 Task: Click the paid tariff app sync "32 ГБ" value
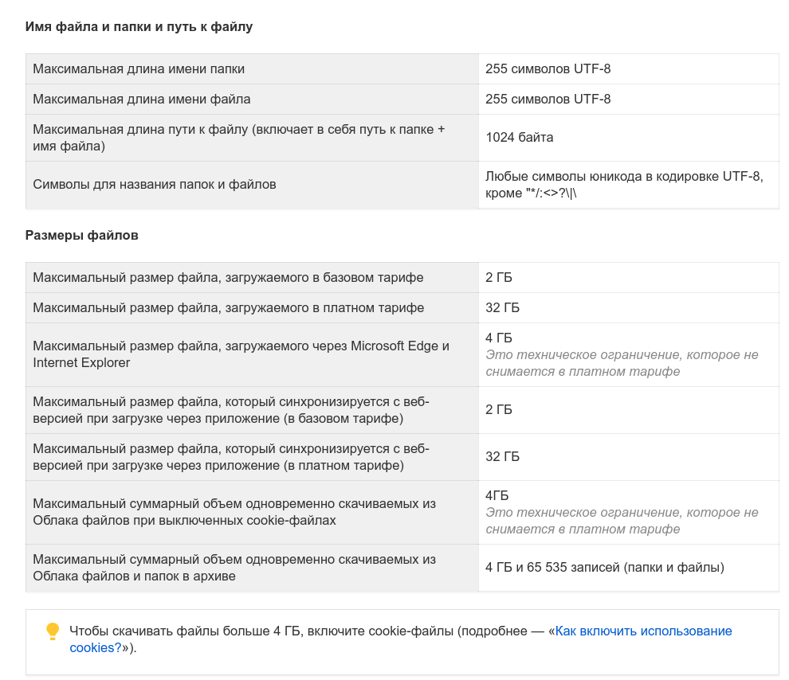point(502,457)
